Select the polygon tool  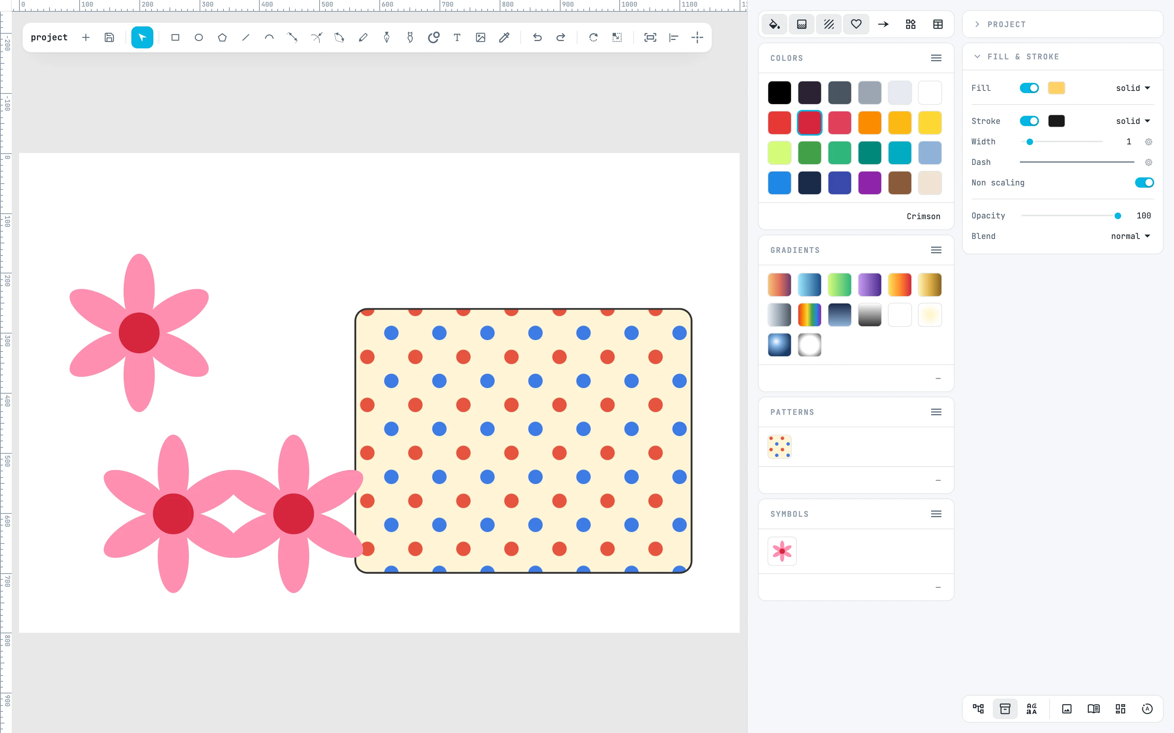click(x=222, y=37)
